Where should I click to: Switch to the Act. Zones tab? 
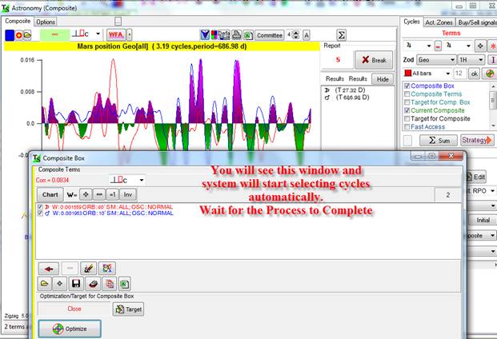[x=438, y=22]
